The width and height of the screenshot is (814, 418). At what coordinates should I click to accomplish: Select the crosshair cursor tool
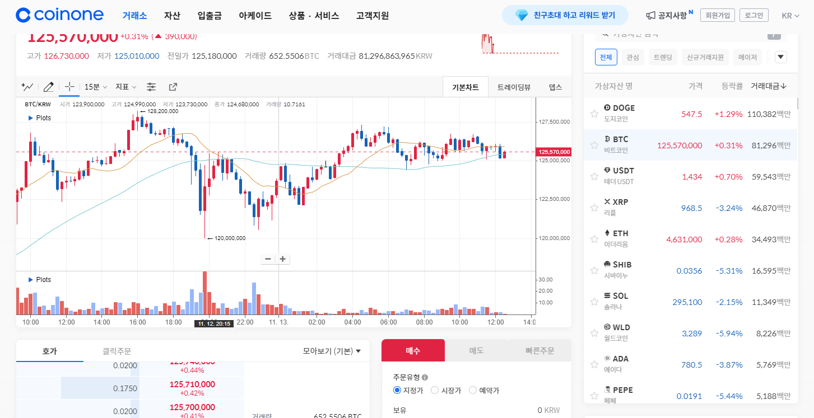point(69,87)
